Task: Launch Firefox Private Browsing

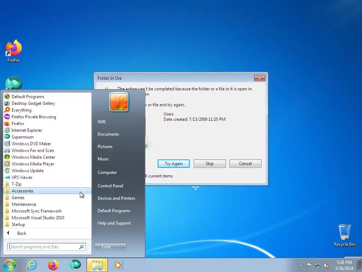Action: [x=47, y=117]
